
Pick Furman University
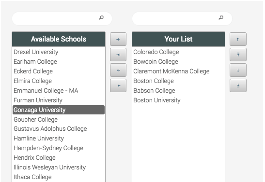59,100
